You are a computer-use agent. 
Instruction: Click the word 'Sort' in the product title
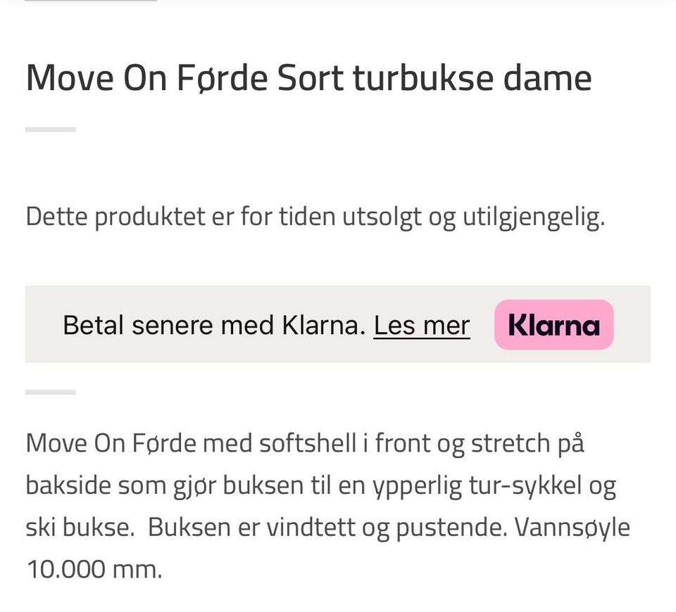pos(311,78)
